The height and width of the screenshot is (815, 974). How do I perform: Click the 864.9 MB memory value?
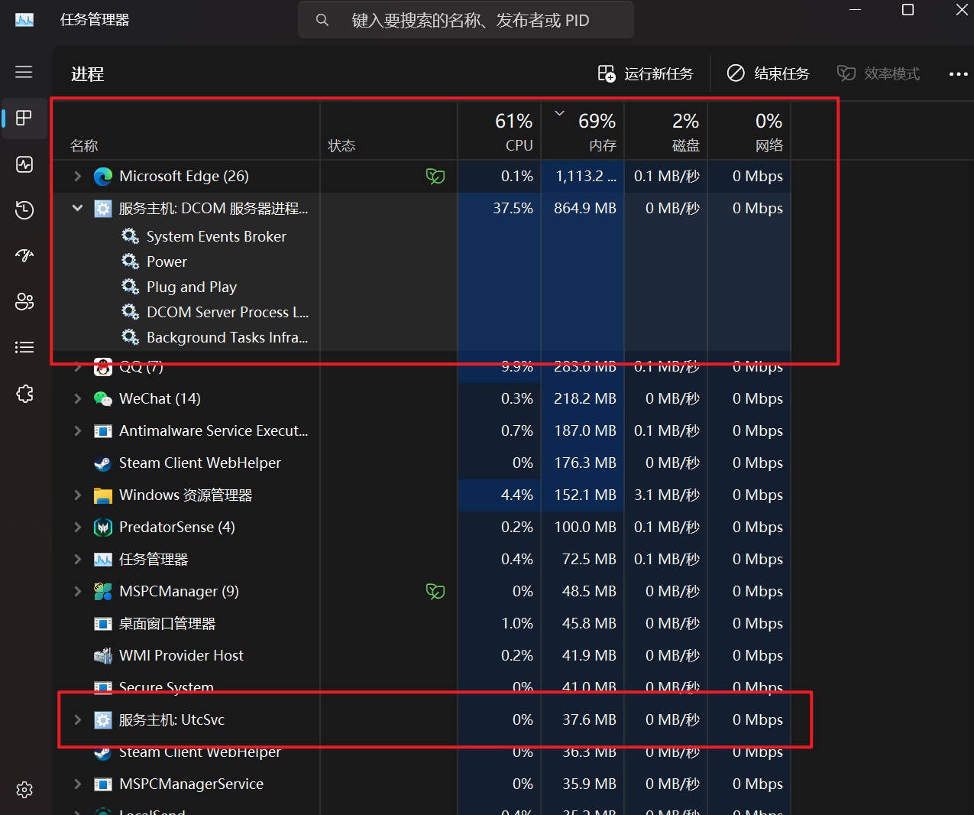point(584,208)
